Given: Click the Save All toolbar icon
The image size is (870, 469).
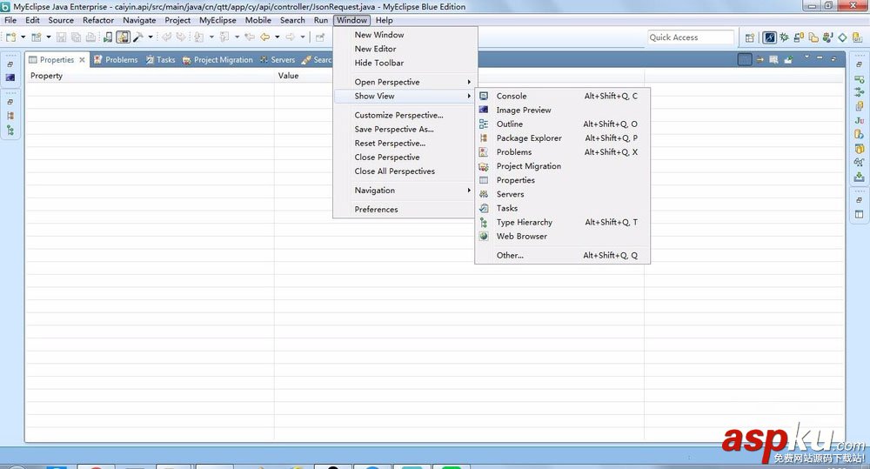Looking at the screenshot, I should [x=76, y=37].
